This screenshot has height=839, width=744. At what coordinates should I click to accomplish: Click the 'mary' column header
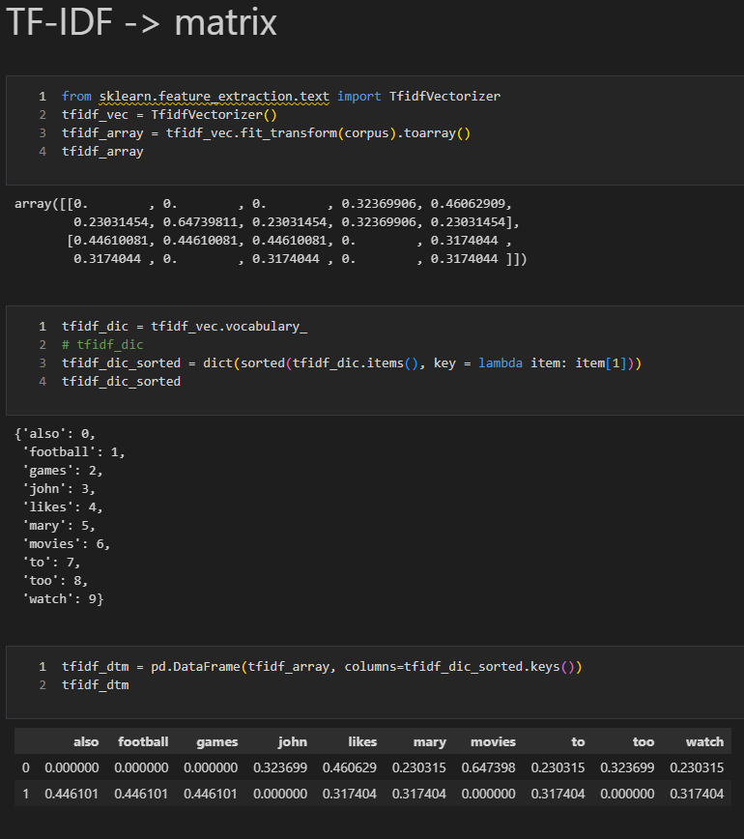tap(430, 742)
